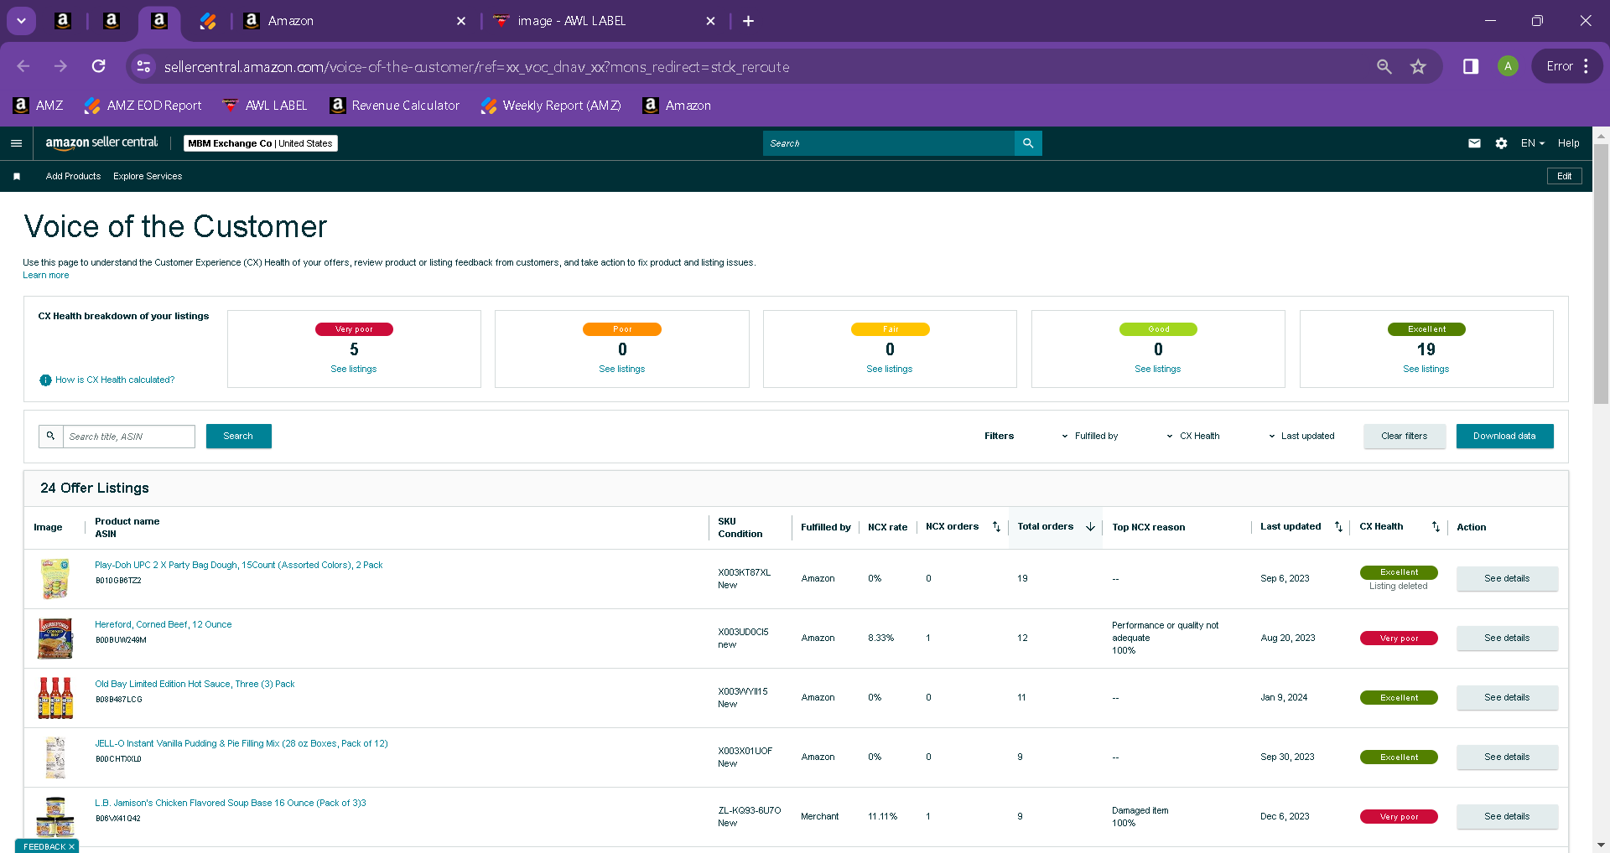The image size is (1610, 853).
Task: Open the settings gear icon
Action: [1501, 143]
